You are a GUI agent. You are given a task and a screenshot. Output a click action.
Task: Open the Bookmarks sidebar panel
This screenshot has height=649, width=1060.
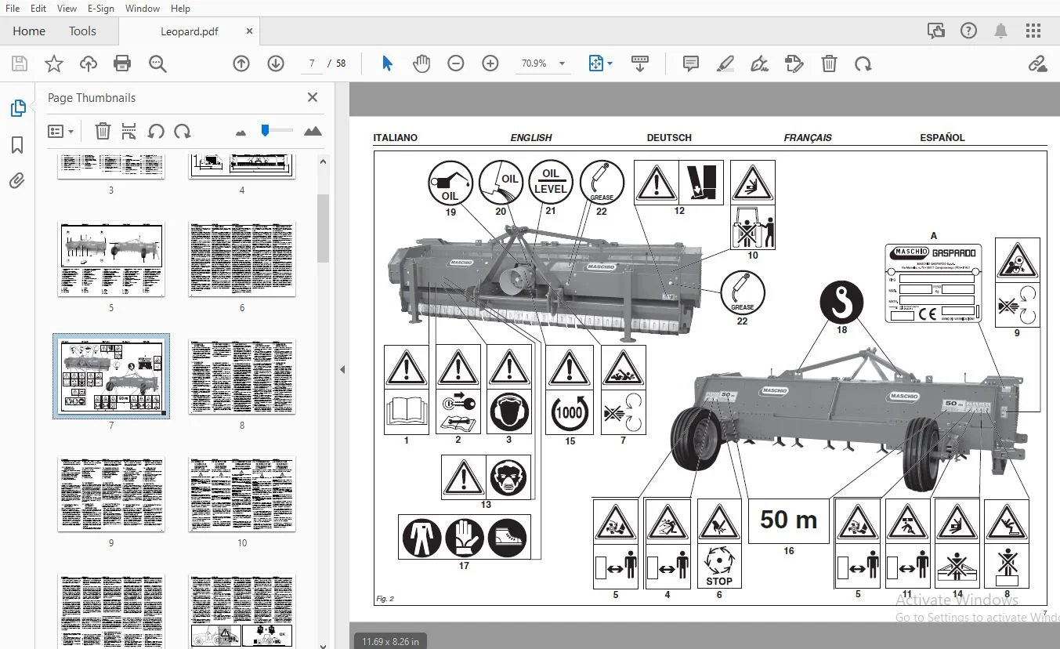pyautogui.click(x=17, y=145)
